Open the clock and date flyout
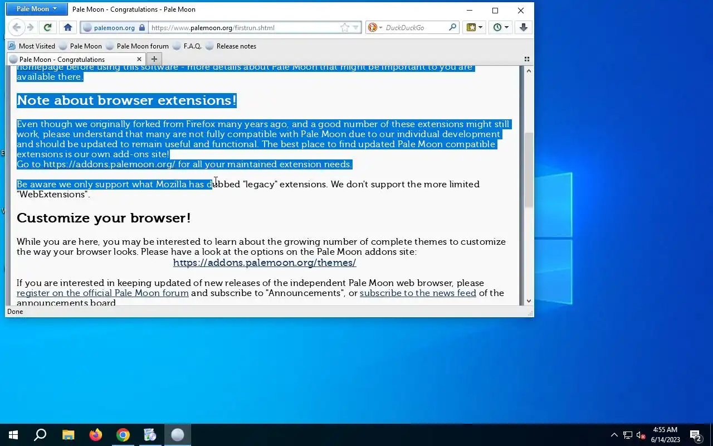The height and width of the screenshot is (446, 713). tap(665, 435)
